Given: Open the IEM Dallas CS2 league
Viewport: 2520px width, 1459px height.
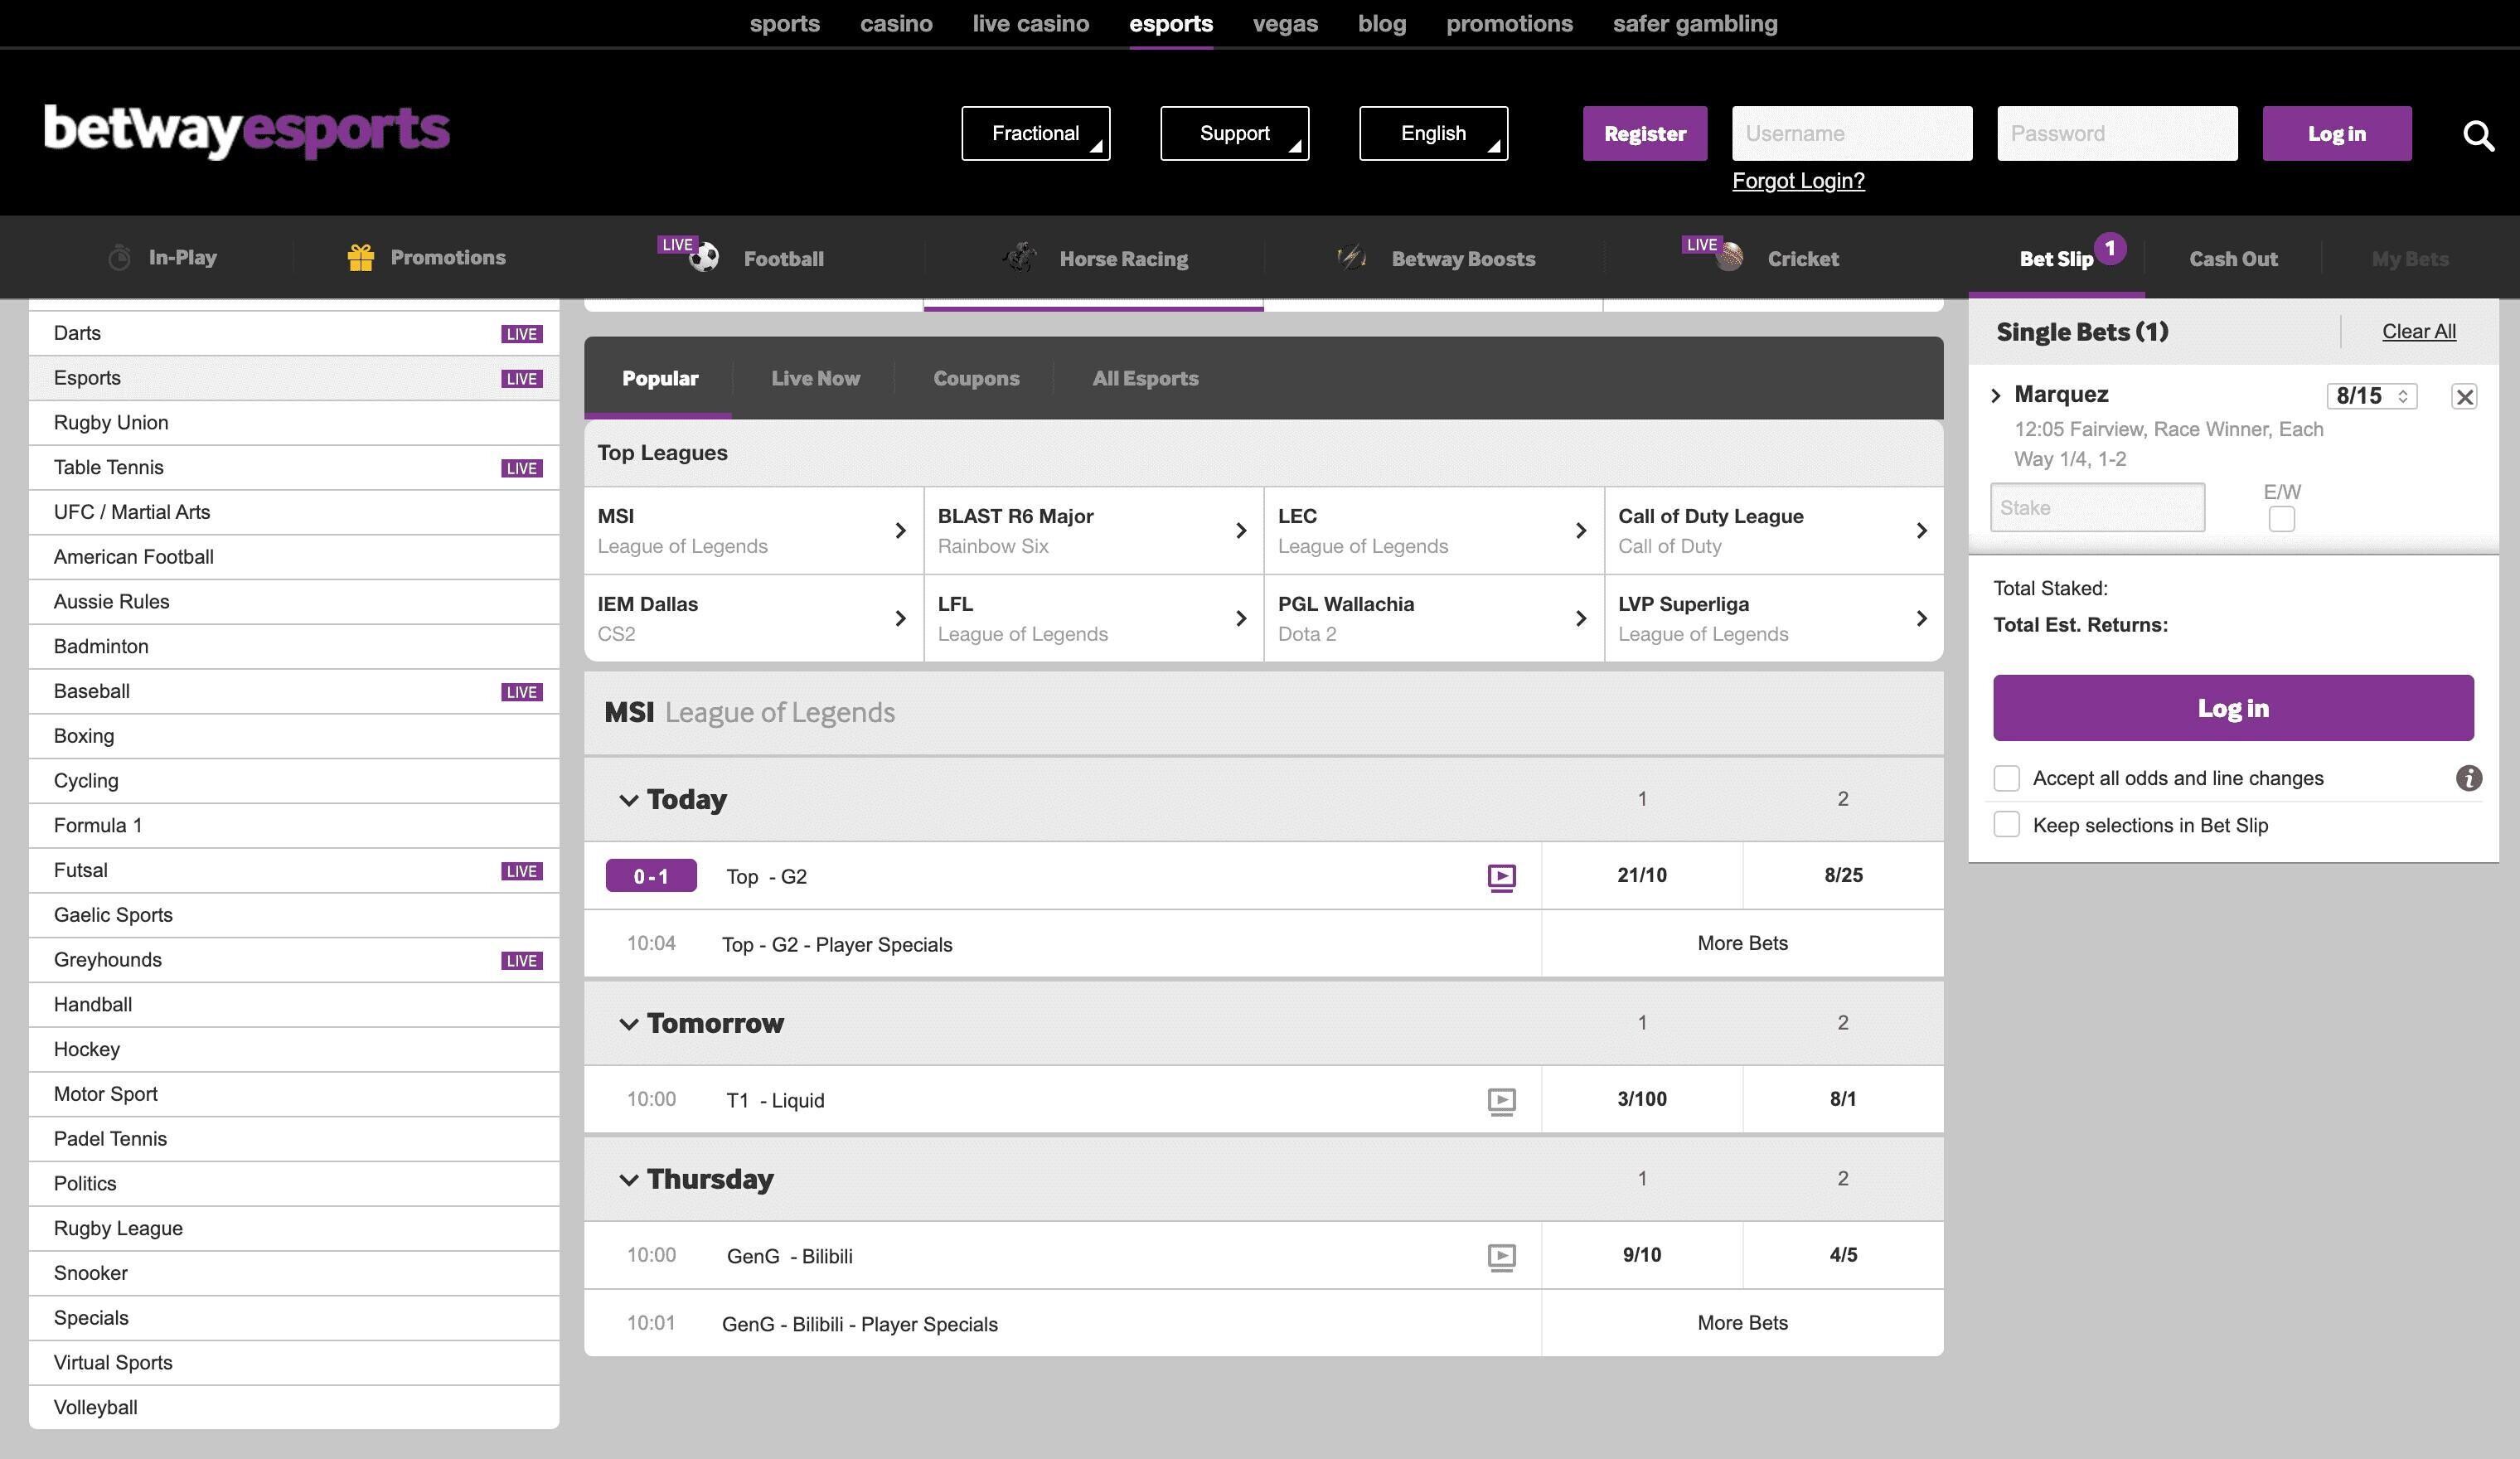Looking at the screenshot, I should pyautogui.click(x=753, y=619).
